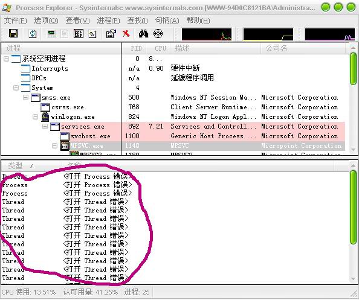Sort by the PID column header

coord(134,48)
